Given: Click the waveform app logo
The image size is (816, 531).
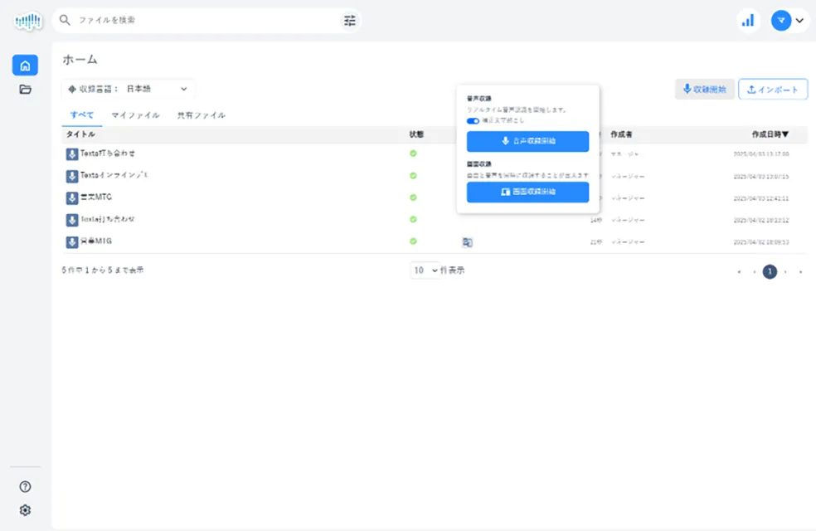Looking at the screenshot, I should [x=28, y=22].
